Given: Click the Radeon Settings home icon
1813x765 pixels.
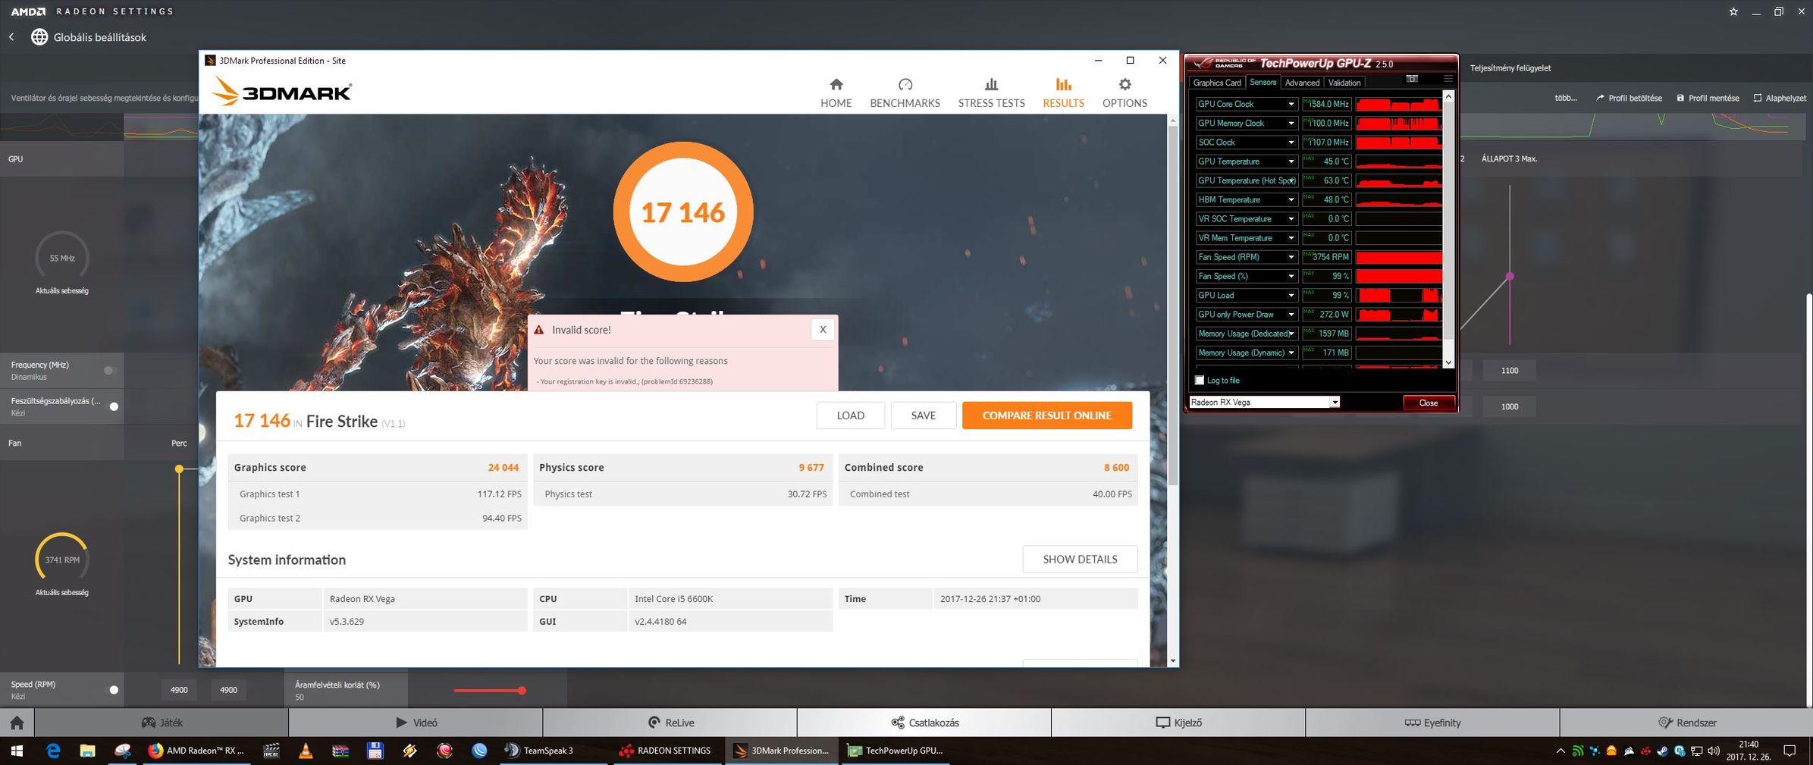Looking at the screenshot, I should coord(17,723).
